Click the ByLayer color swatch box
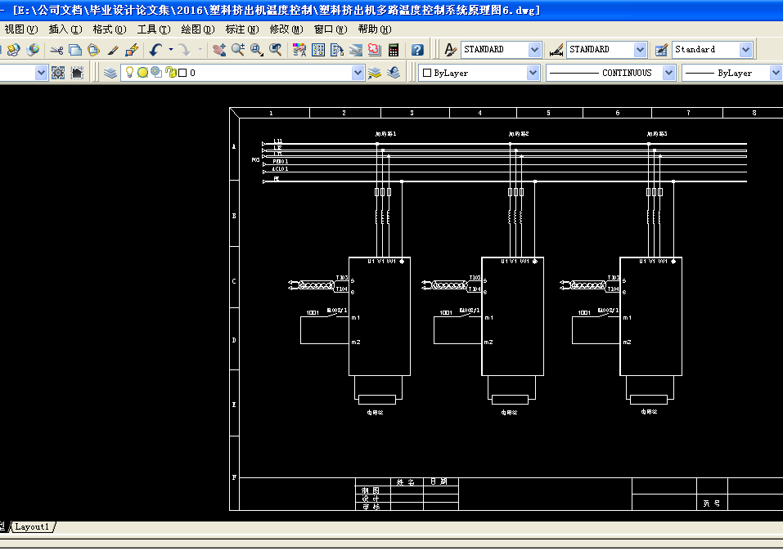 click(427, 73)
